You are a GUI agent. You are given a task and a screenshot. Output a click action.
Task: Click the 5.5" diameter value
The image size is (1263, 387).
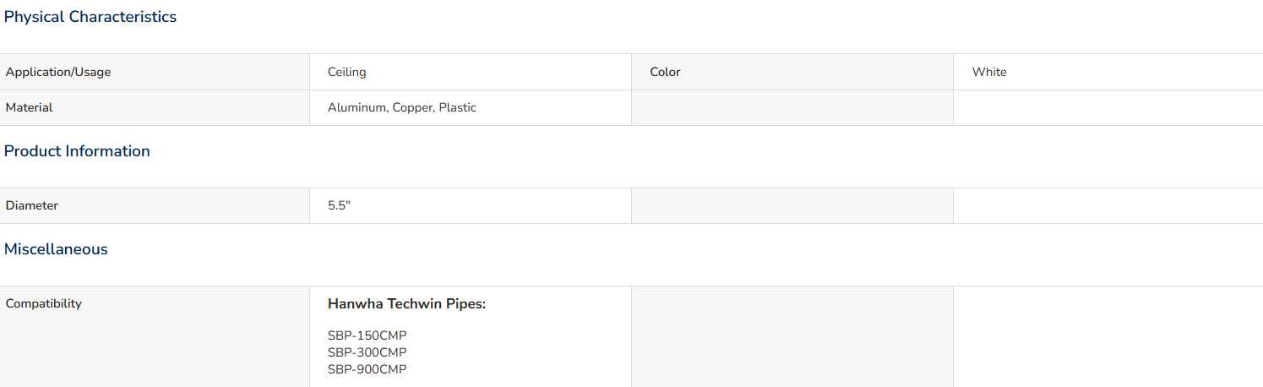339,205
